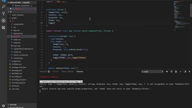Expand the node_modules folder
Viewport: 192px width, 108px height.
pos(18,15)
